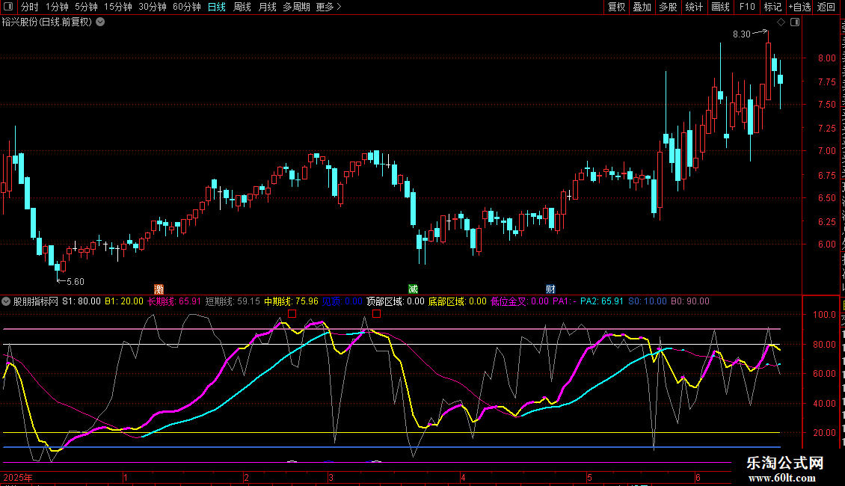Click the 叠加 overlay button
The width and height of the screenshot is (845, 486).
click(x=642, y=7)
